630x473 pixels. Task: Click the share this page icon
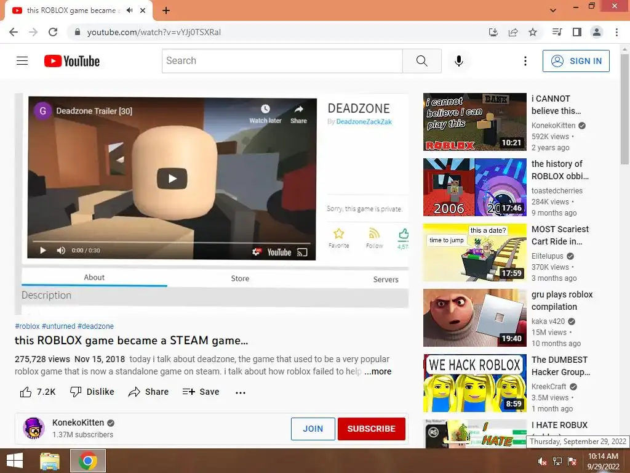[513, 32]
